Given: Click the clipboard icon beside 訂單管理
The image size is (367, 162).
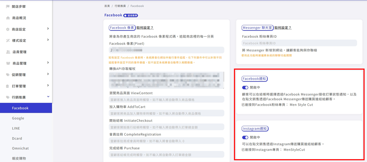Looking at the screenshot, I should coord(8,86).
